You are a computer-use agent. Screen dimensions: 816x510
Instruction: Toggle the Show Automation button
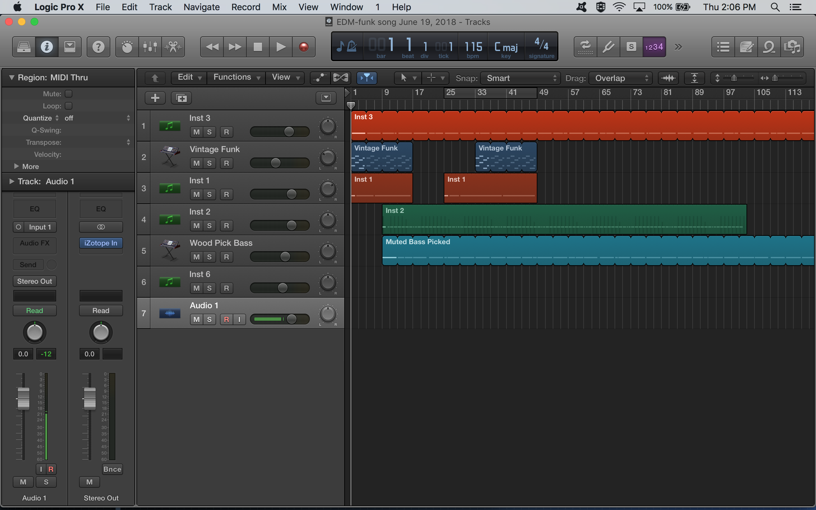tap(319, 78)
